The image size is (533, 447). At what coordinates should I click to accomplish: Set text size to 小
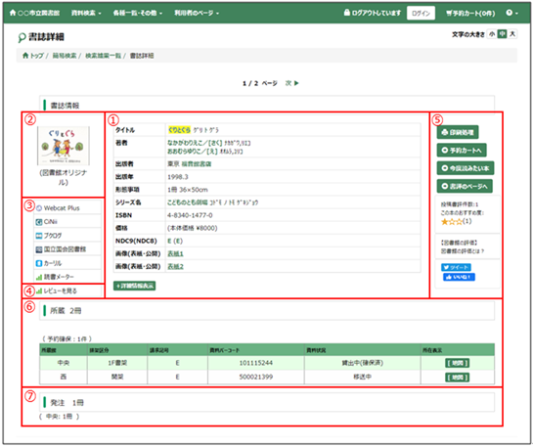coord(492,34)
